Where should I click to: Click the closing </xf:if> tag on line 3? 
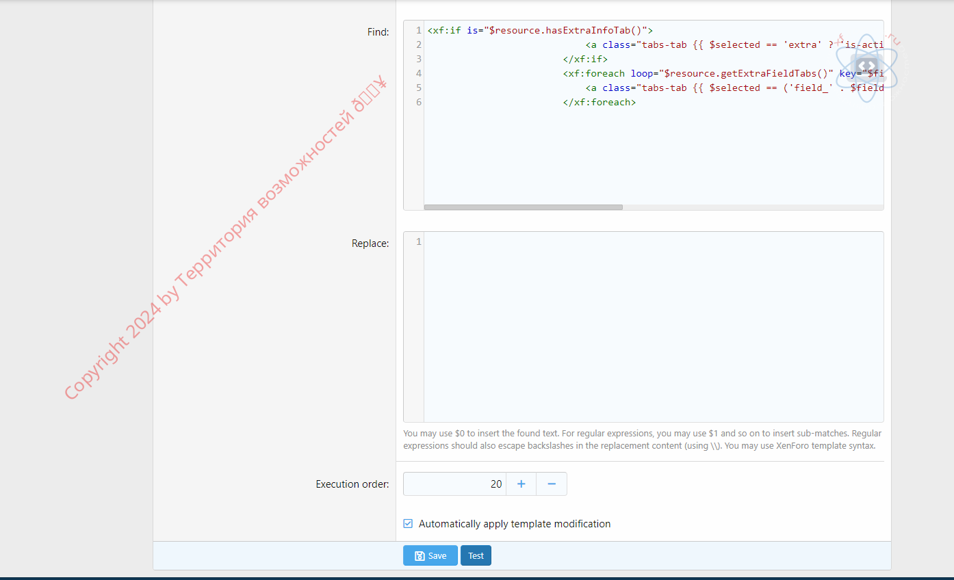pyautogui.click(x=585, y=59)
